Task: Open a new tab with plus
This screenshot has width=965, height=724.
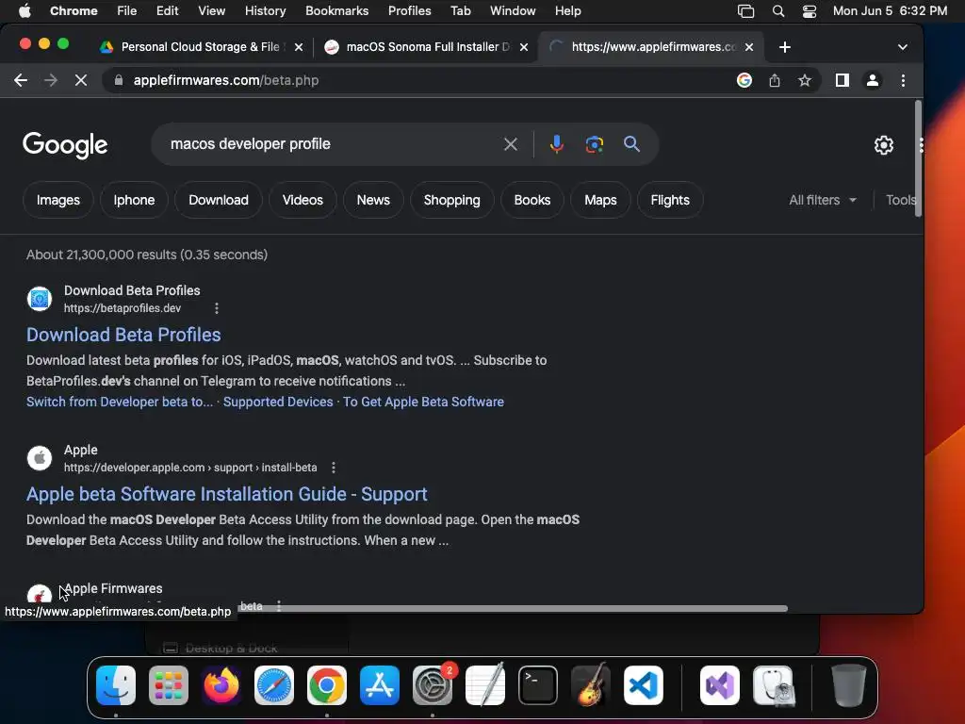Action: pos(785,47)
